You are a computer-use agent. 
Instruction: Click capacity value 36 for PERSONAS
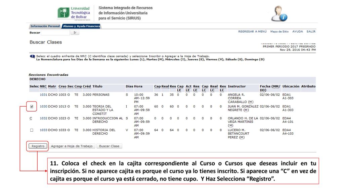click(x=156, y=95)
